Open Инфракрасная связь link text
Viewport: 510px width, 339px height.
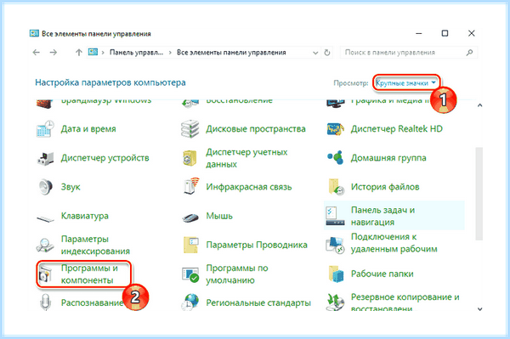coord(249,187)
